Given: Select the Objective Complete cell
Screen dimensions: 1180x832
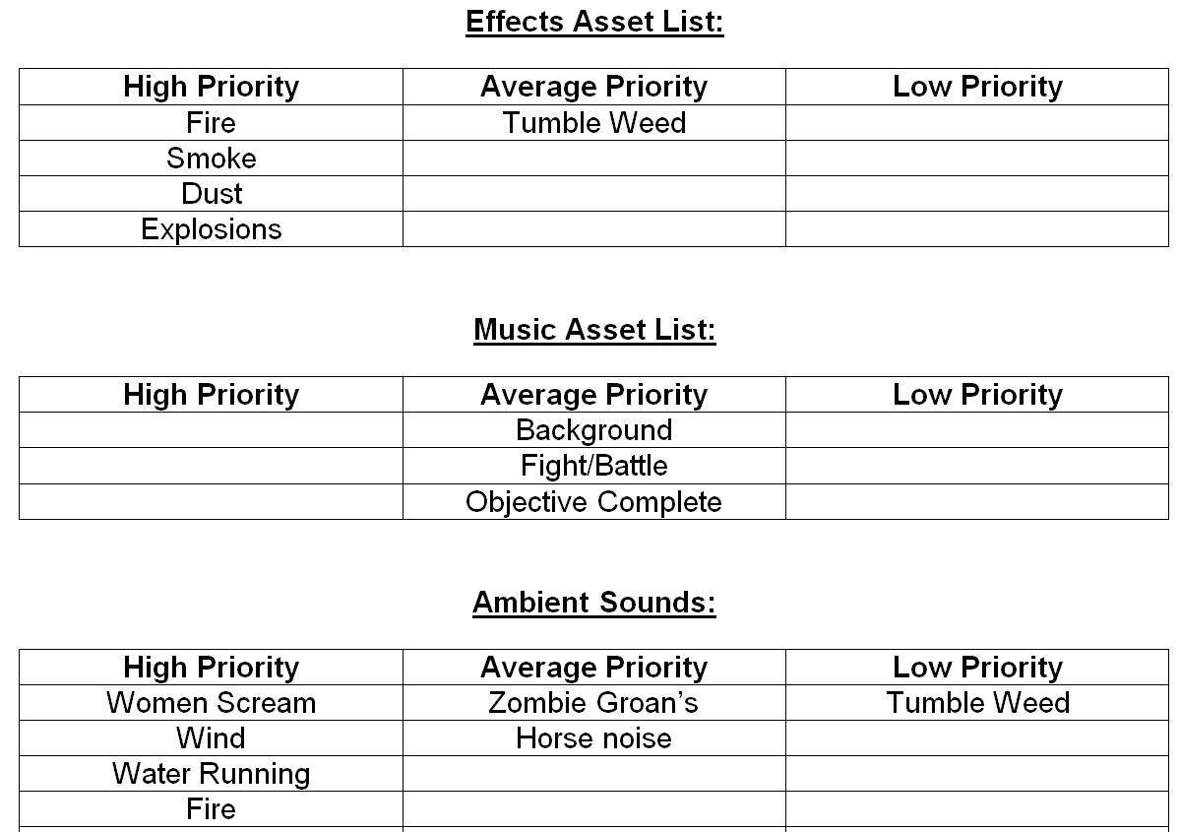Looking at the screenshot, I should 594,501.
